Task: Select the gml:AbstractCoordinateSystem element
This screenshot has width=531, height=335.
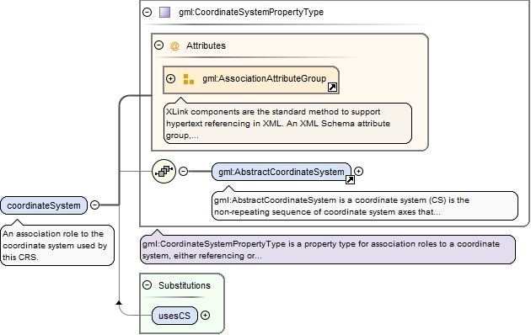Action: (x=282, y=172)
